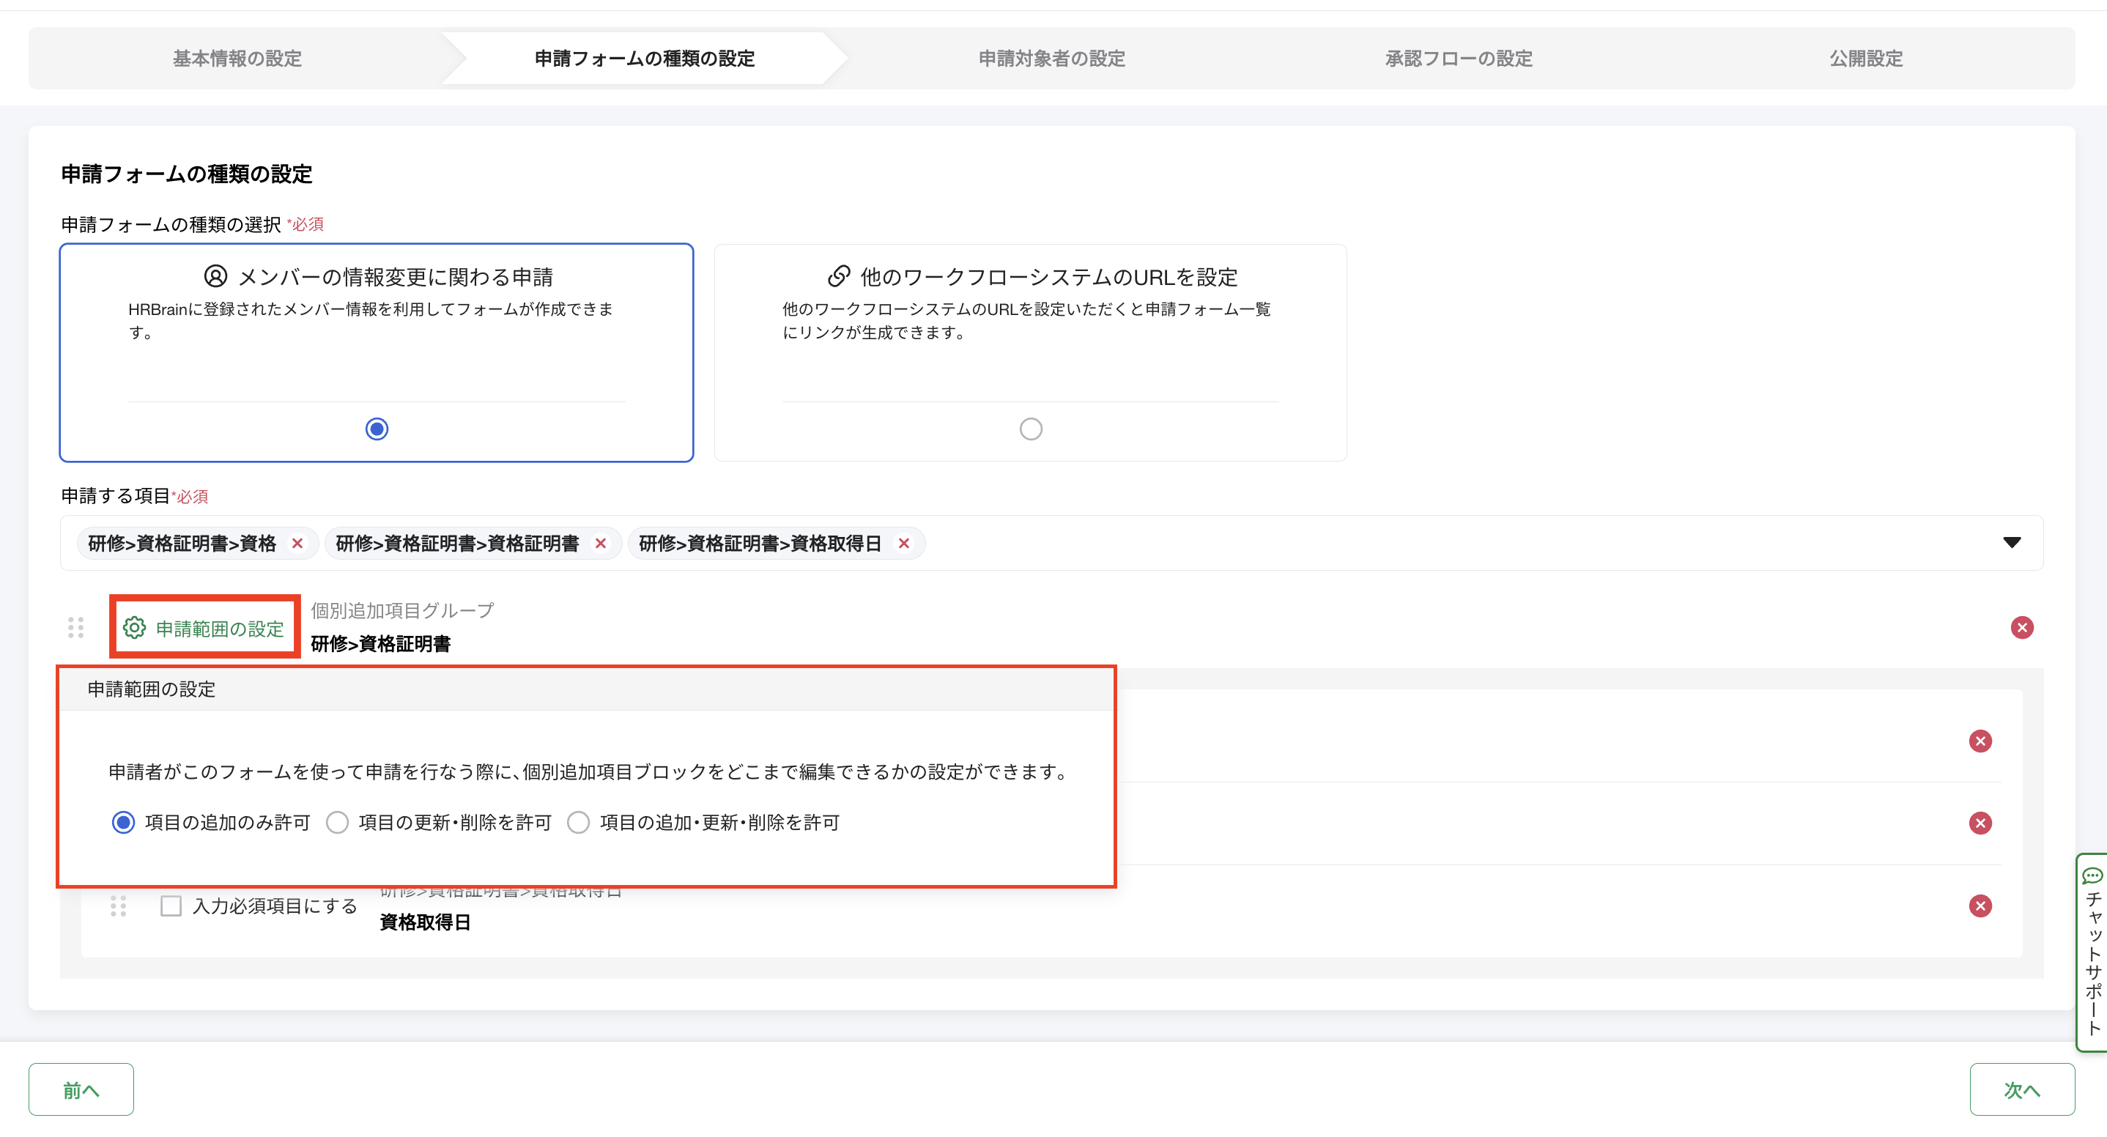Click the 次へ button

(x=2021, y=1089)
